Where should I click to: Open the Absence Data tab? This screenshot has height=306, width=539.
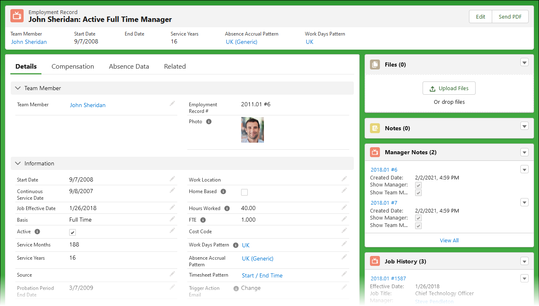point(129,67)
